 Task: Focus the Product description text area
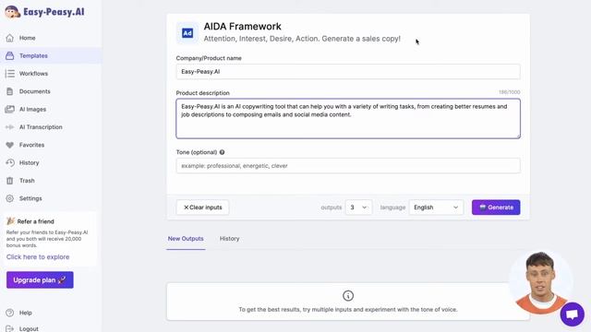348,119
